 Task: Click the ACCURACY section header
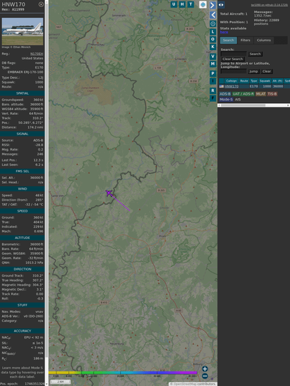[22, 331]
